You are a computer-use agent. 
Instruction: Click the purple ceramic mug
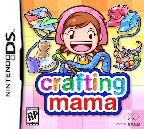(32, 64)
